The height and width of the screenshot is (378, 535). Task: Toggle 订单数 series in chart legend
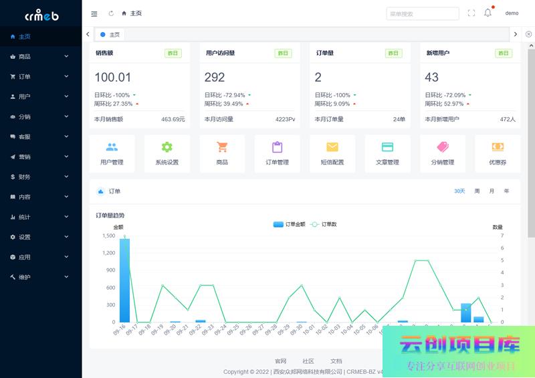[324, 224]
